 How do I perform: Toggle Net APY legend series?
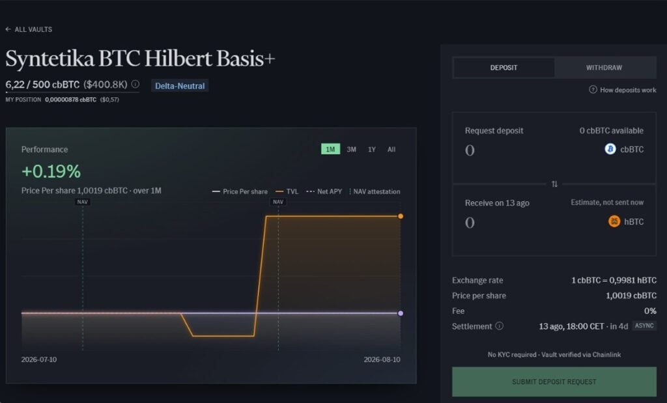click(324, 191)
